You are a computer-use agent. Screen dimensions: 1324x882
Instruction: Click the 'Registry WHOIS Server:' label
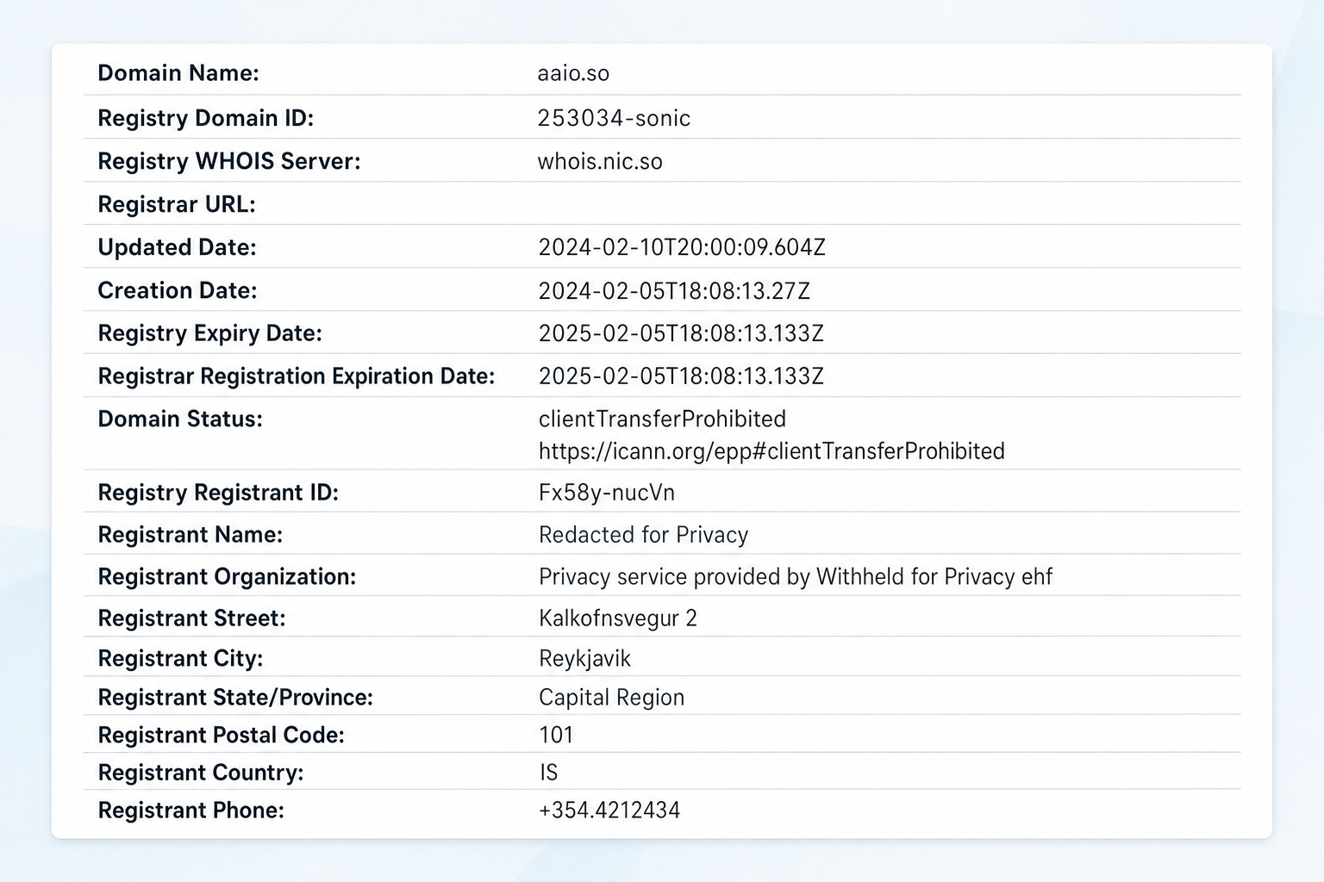point(228,161)
